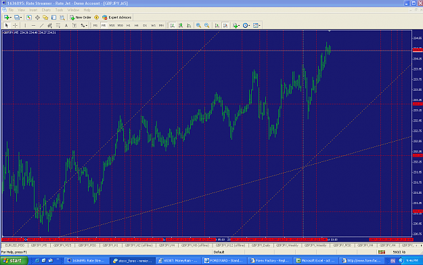Launch the MetaEditor icon
Viewport: 423px width, 265px height.
[97, 18]
